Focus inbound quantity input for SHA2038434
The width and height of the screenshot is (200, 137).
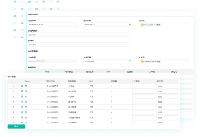[x=144, y=107]
